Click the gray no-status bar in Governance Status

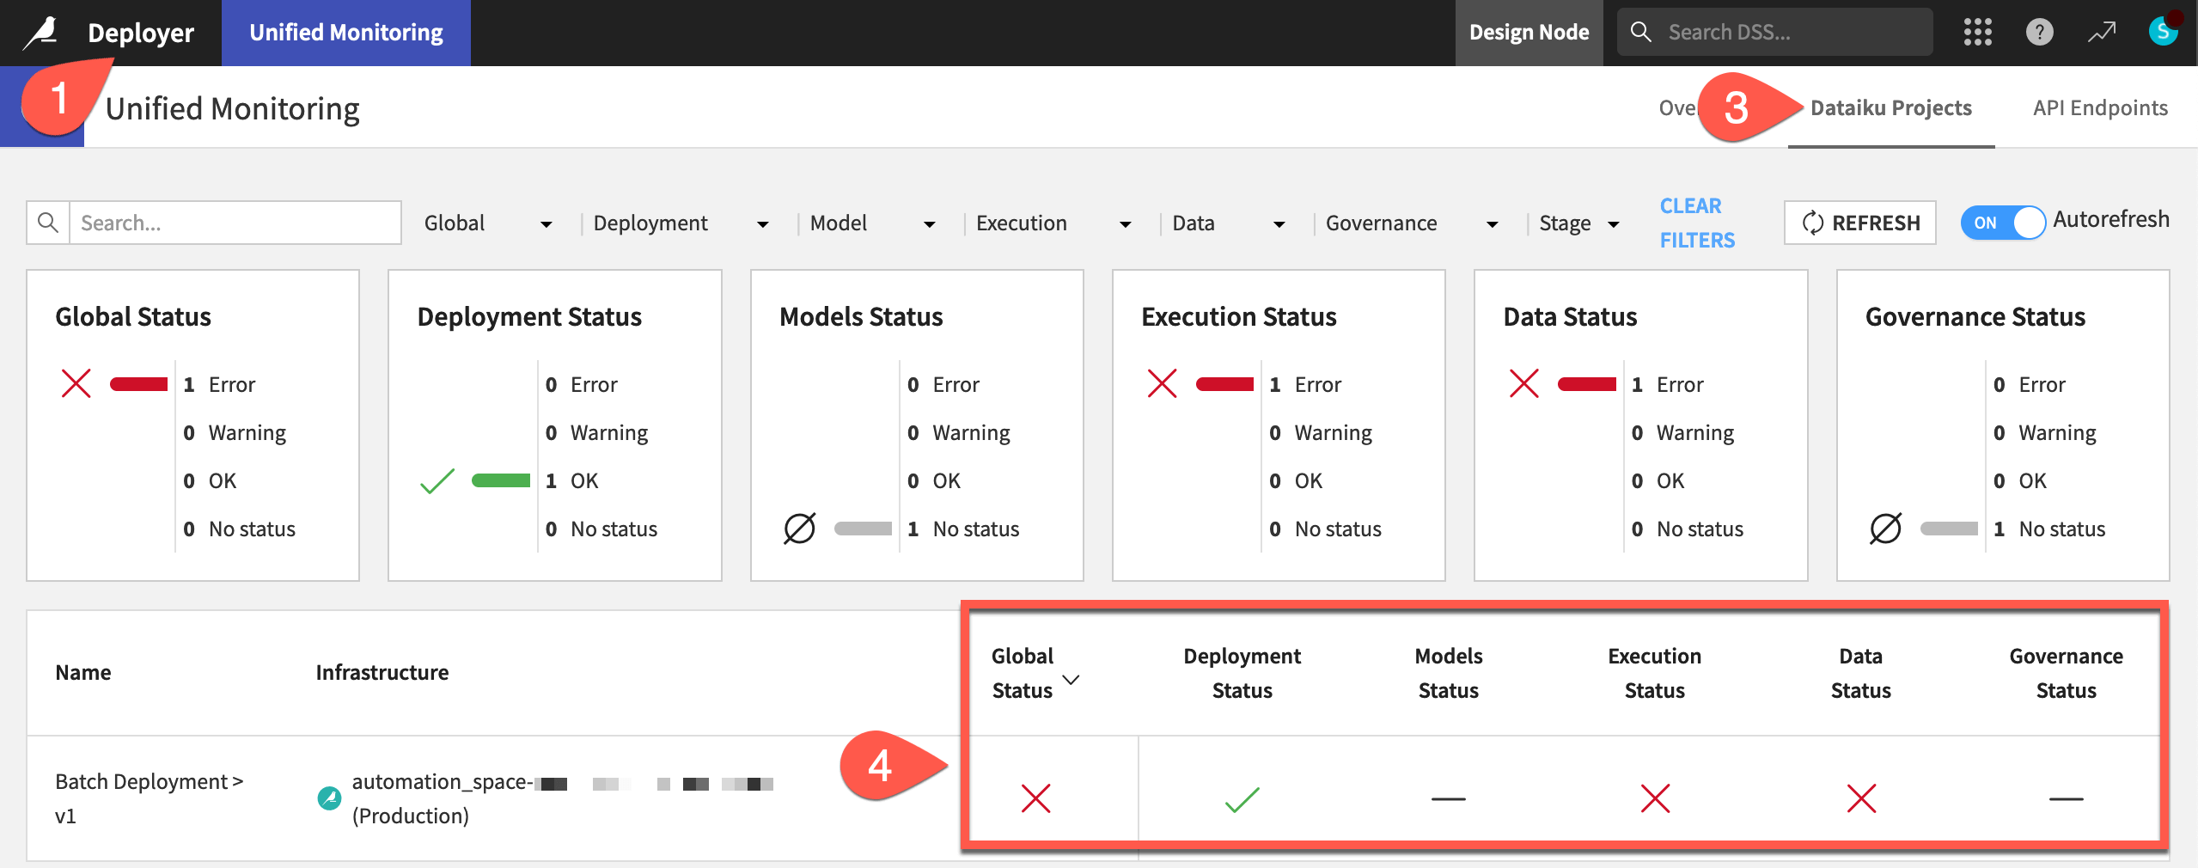click(x=1949, y=529)
